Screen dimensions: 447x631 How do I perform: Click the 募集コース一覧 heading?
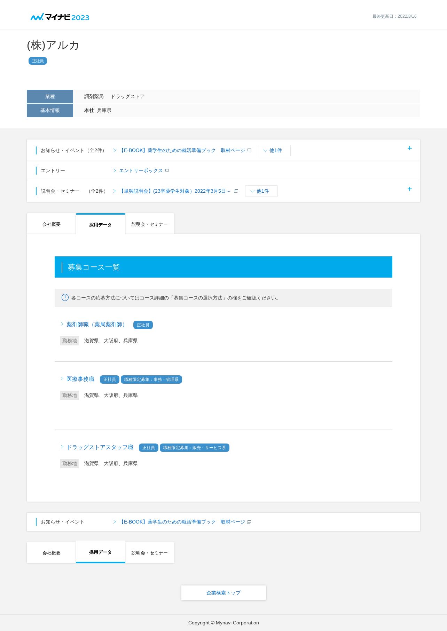94,267
